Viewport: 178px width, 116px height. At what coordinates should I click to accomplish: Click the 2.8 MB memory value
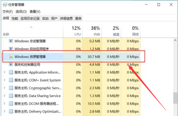[x=95, y=111]
